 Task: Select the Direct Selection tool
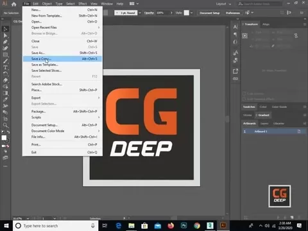click(x=5, y=35)
